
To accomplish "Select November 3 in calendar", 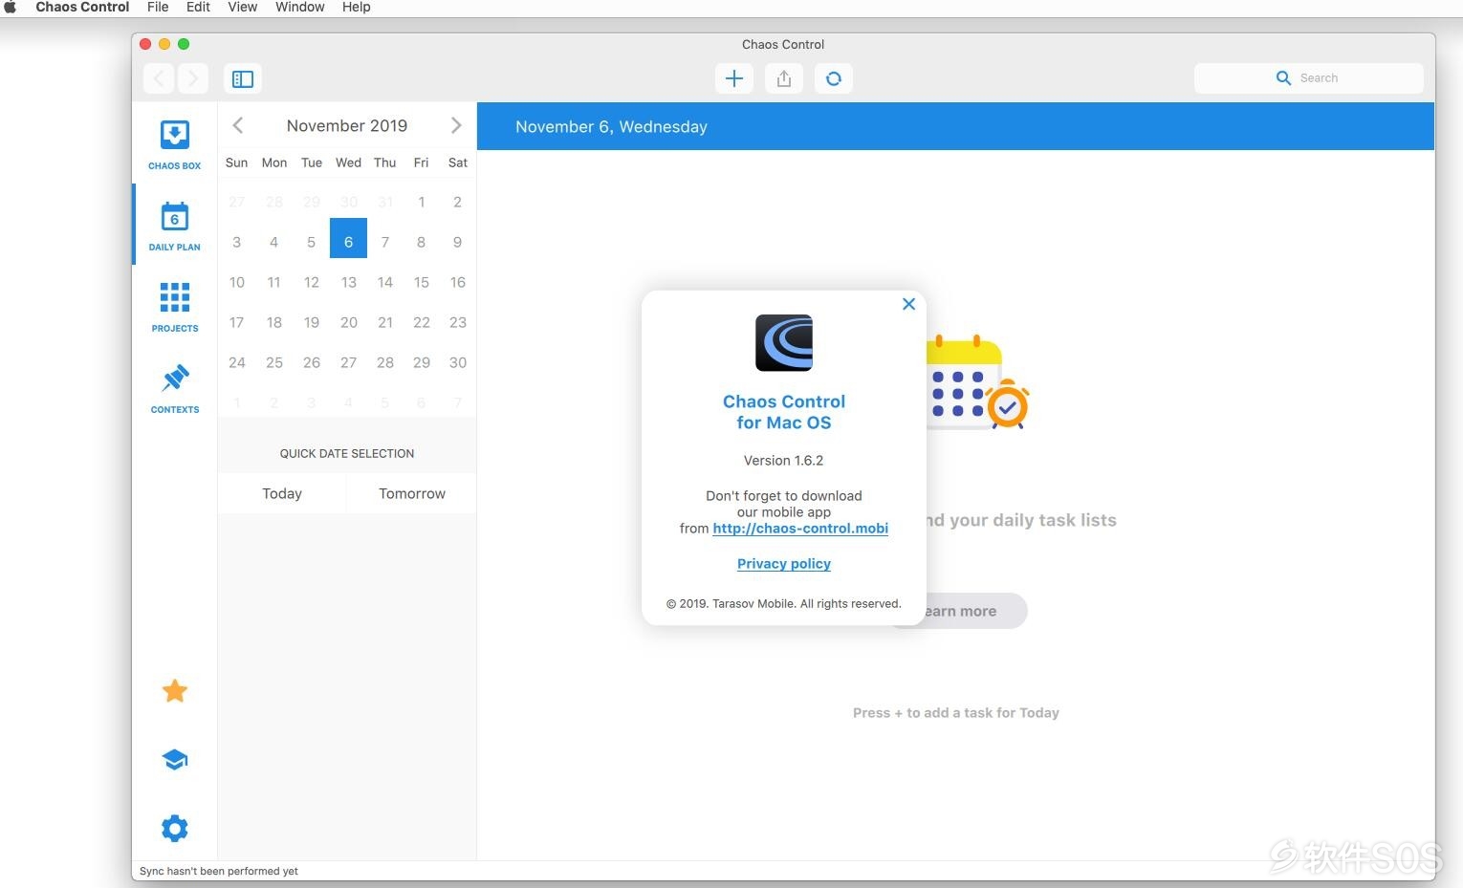I will 237,242.
